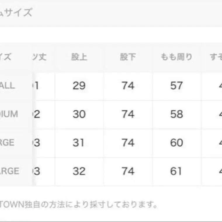Viewport: 222px width, 222px height.
Task: Select the LARGE size row label
Action: (x=7, y=143)
